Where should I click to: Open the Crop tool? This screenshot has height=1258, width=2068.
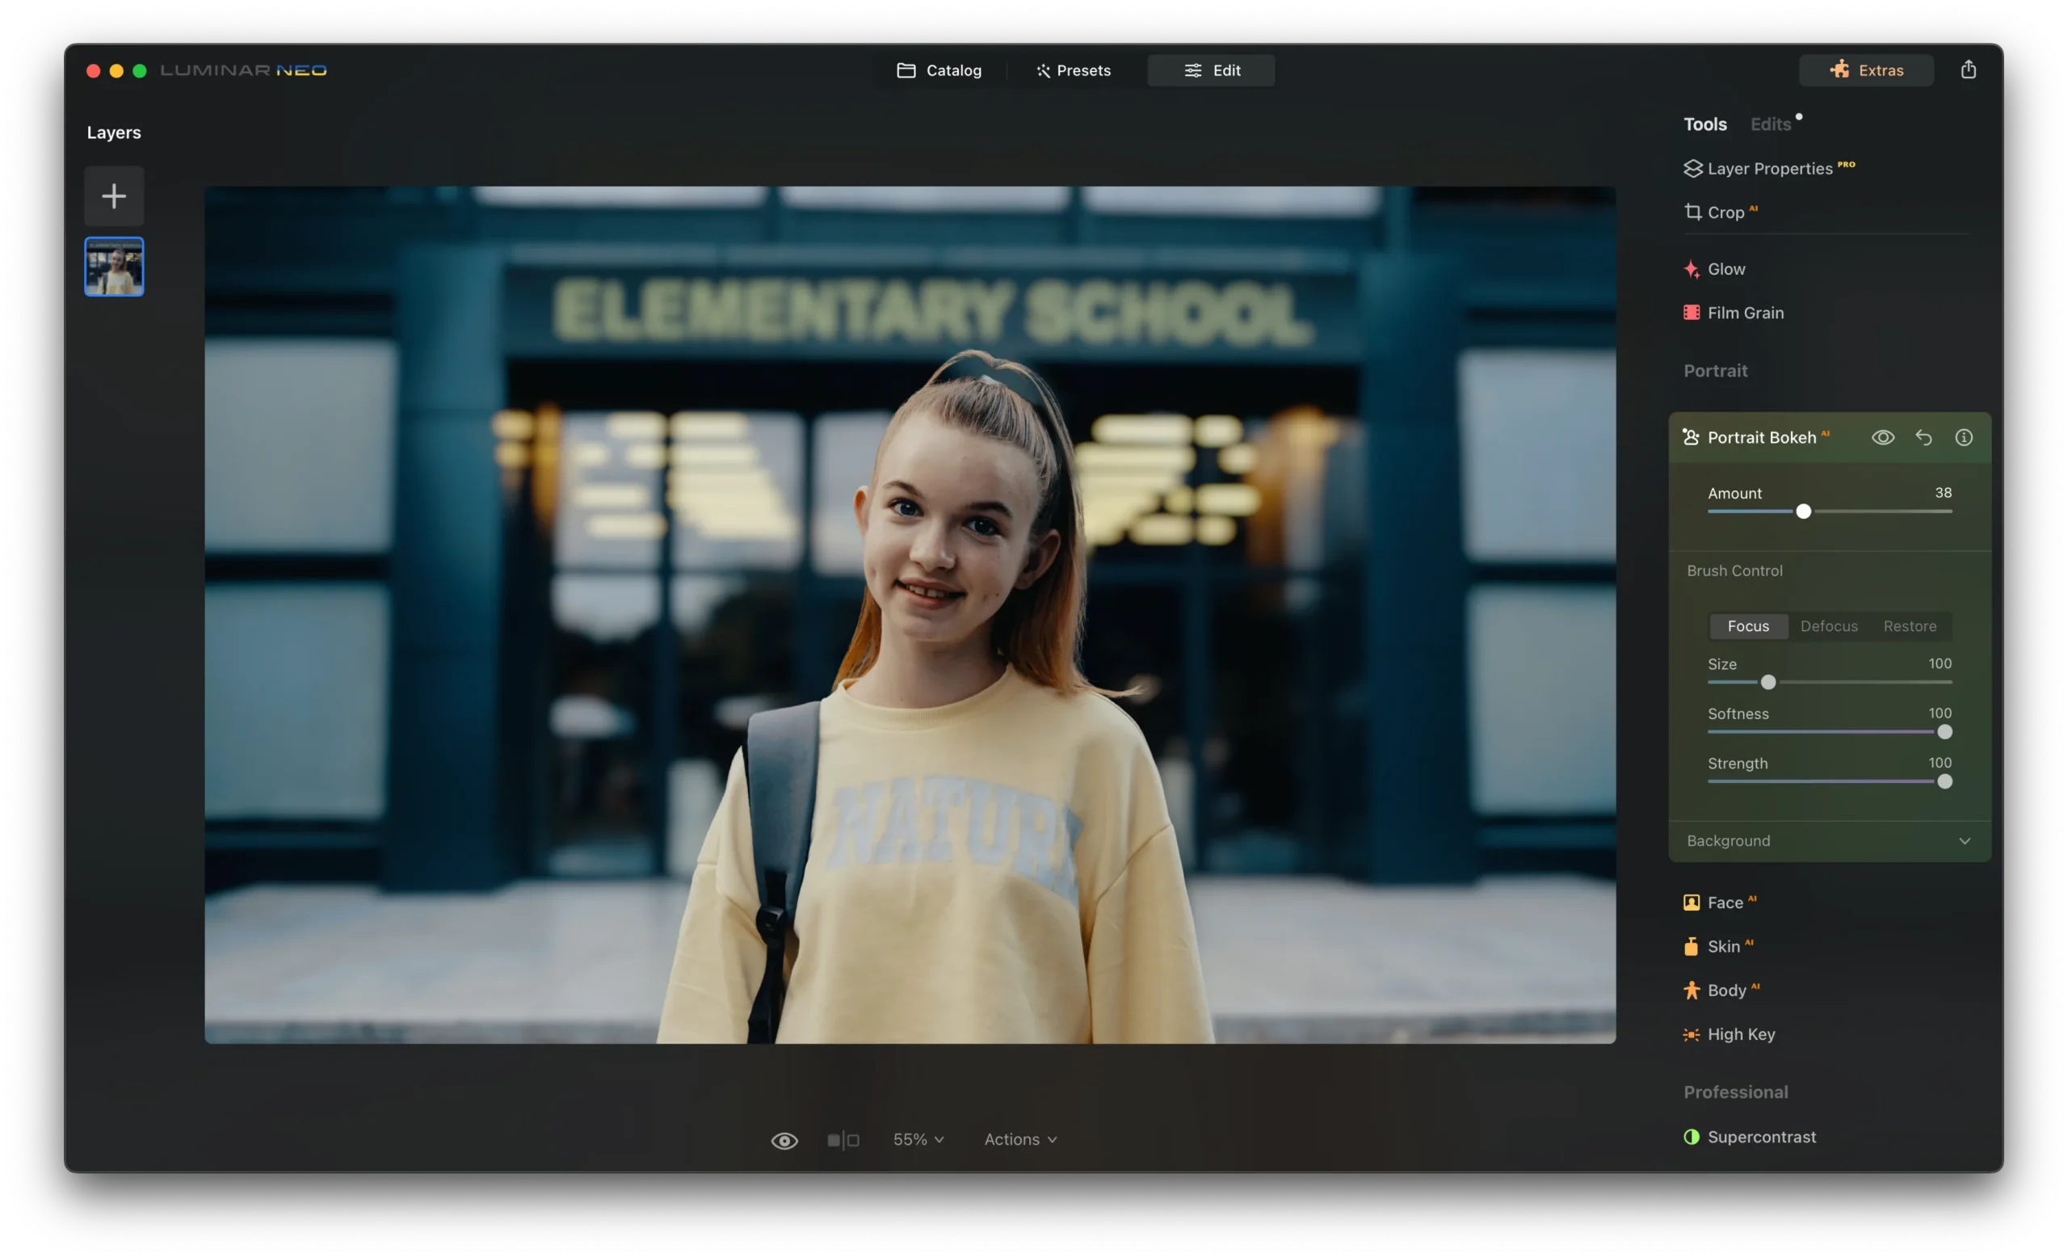pos(1725,212)
